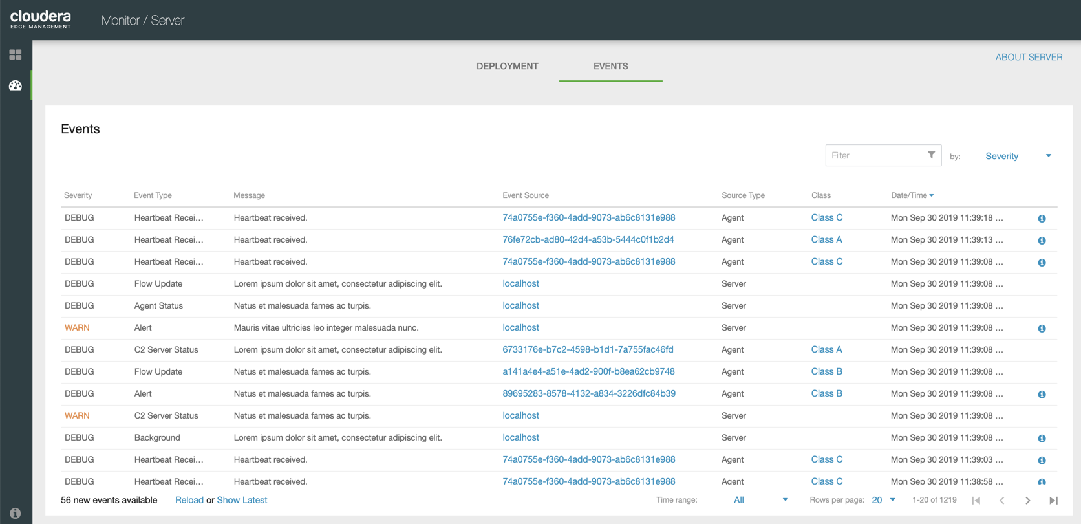Screen dimensions: 1081x524
Task: Go to the next page of events
Action: [x=1027, y=500]
